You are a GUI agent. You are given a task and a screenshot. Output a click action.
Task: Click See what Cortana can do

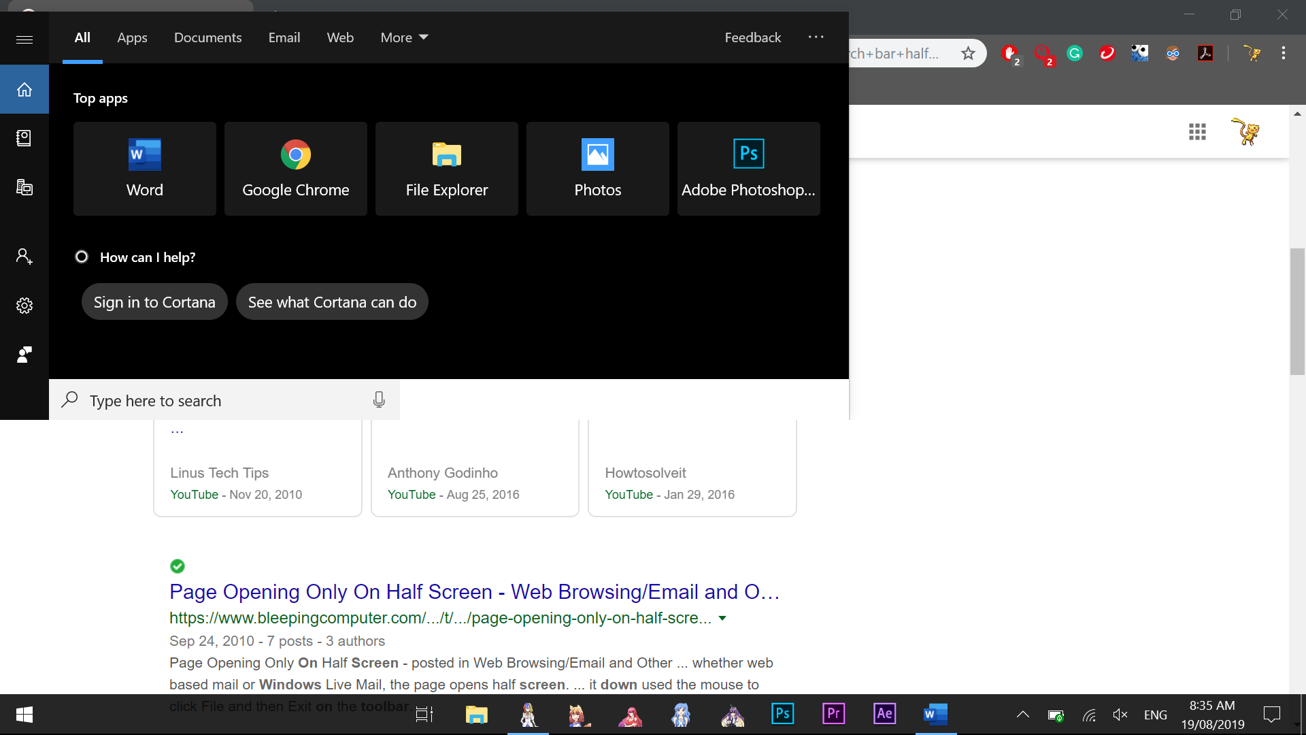pos(332,301)
